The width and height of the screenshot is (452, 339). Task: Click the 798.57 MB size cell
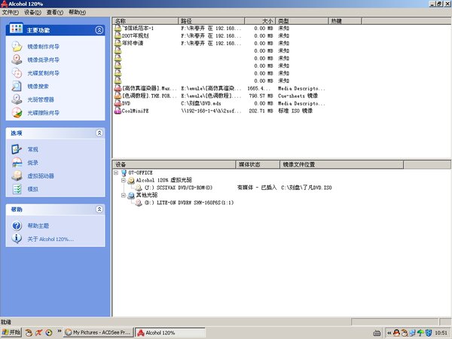261,96
